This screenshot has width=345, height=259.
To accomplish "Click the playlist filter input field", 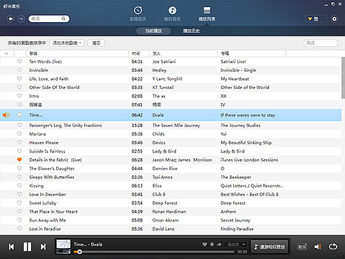I will click(x=321, y=43).
